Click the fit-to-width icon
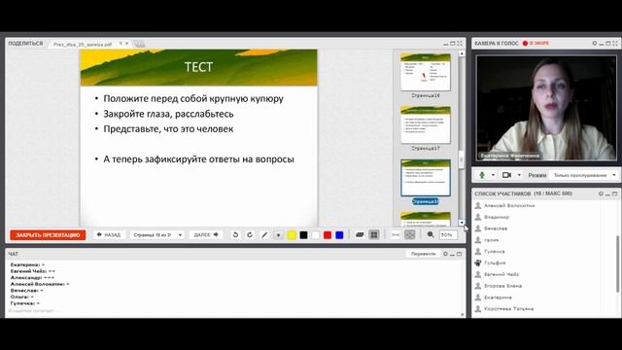The height and width of the screenshot is (350, 622). (x=396, y=235)
